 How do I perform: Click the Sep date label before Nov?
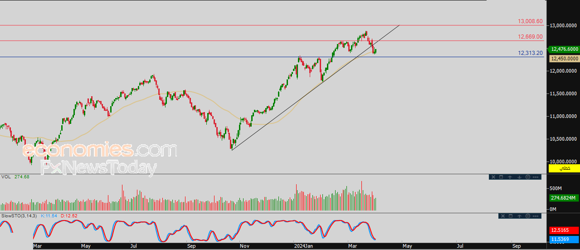[191, 246]
